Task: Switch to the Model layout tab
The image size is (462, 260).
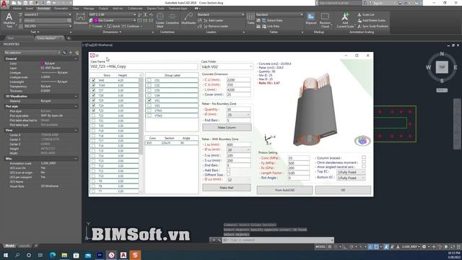Action: pos(9,246)
